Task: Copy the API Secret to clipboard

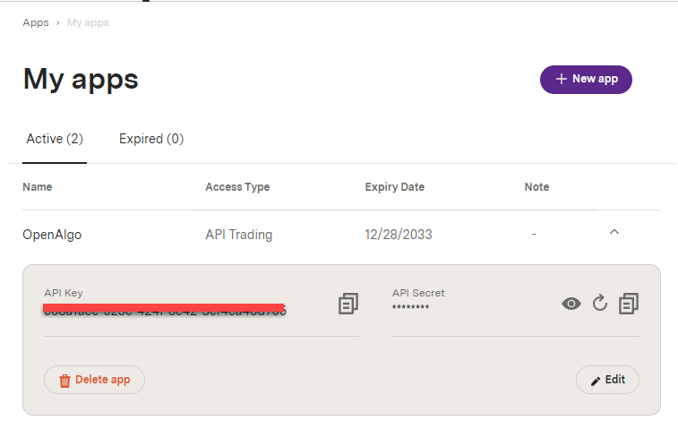Action: [629, 305]
